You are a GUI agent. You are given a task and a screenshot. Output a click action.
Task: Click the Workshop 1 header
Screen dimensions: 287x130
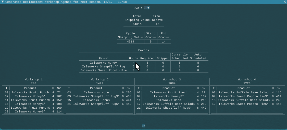coord(33,80)
